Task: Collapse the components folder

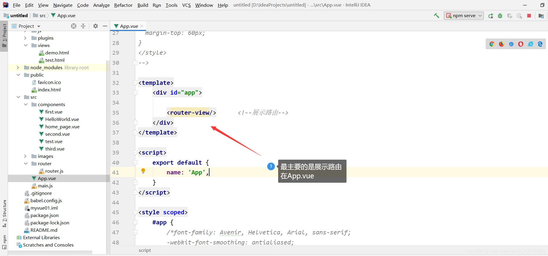Action: (25, 104)
